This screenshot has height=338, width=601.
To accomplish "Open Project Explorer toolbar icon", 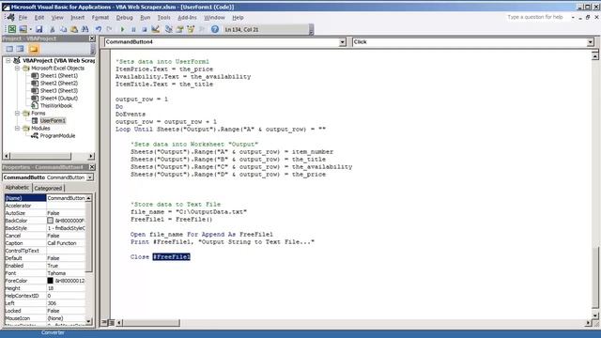I will (169, 29).
